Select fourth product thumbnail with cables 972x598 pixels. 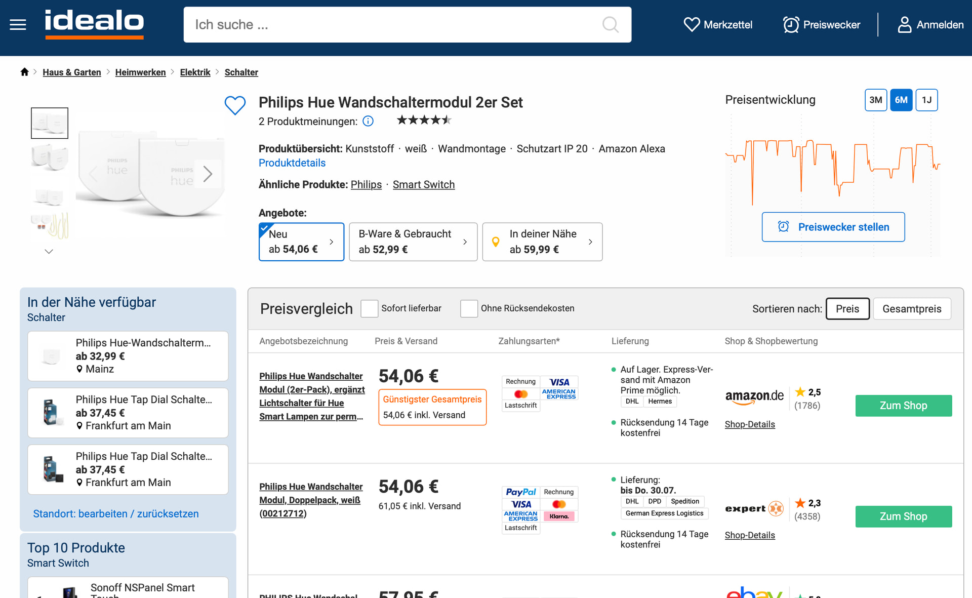pyautogui.click(x=50, y=226)
